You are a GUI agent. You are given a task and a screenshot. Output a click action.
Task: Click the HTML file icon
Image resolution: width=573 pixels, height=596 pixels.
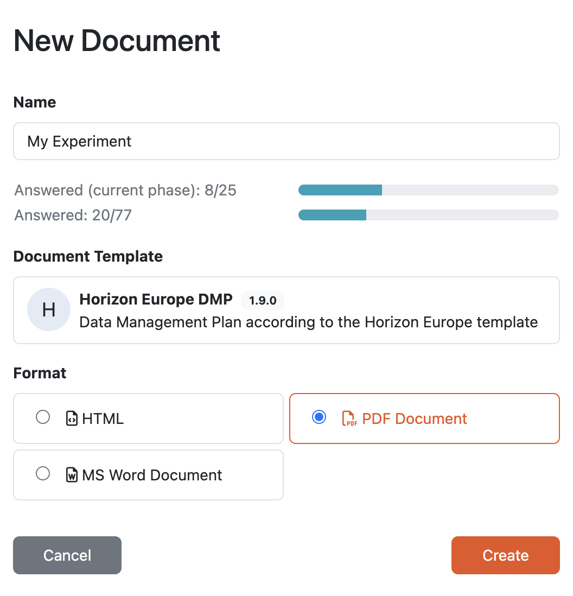[72, 419]
